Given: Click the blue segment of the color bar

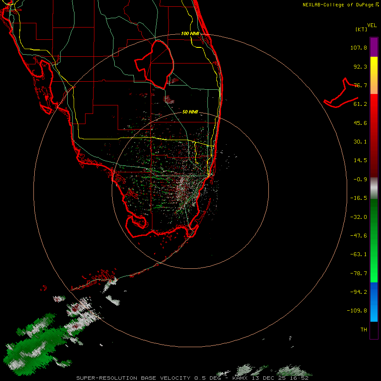Looking at the screenshot, I should (374, 302).
